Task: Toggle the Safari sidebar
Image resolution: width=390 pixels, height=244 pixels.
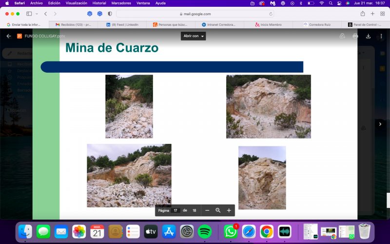Action: pos(29,14)
